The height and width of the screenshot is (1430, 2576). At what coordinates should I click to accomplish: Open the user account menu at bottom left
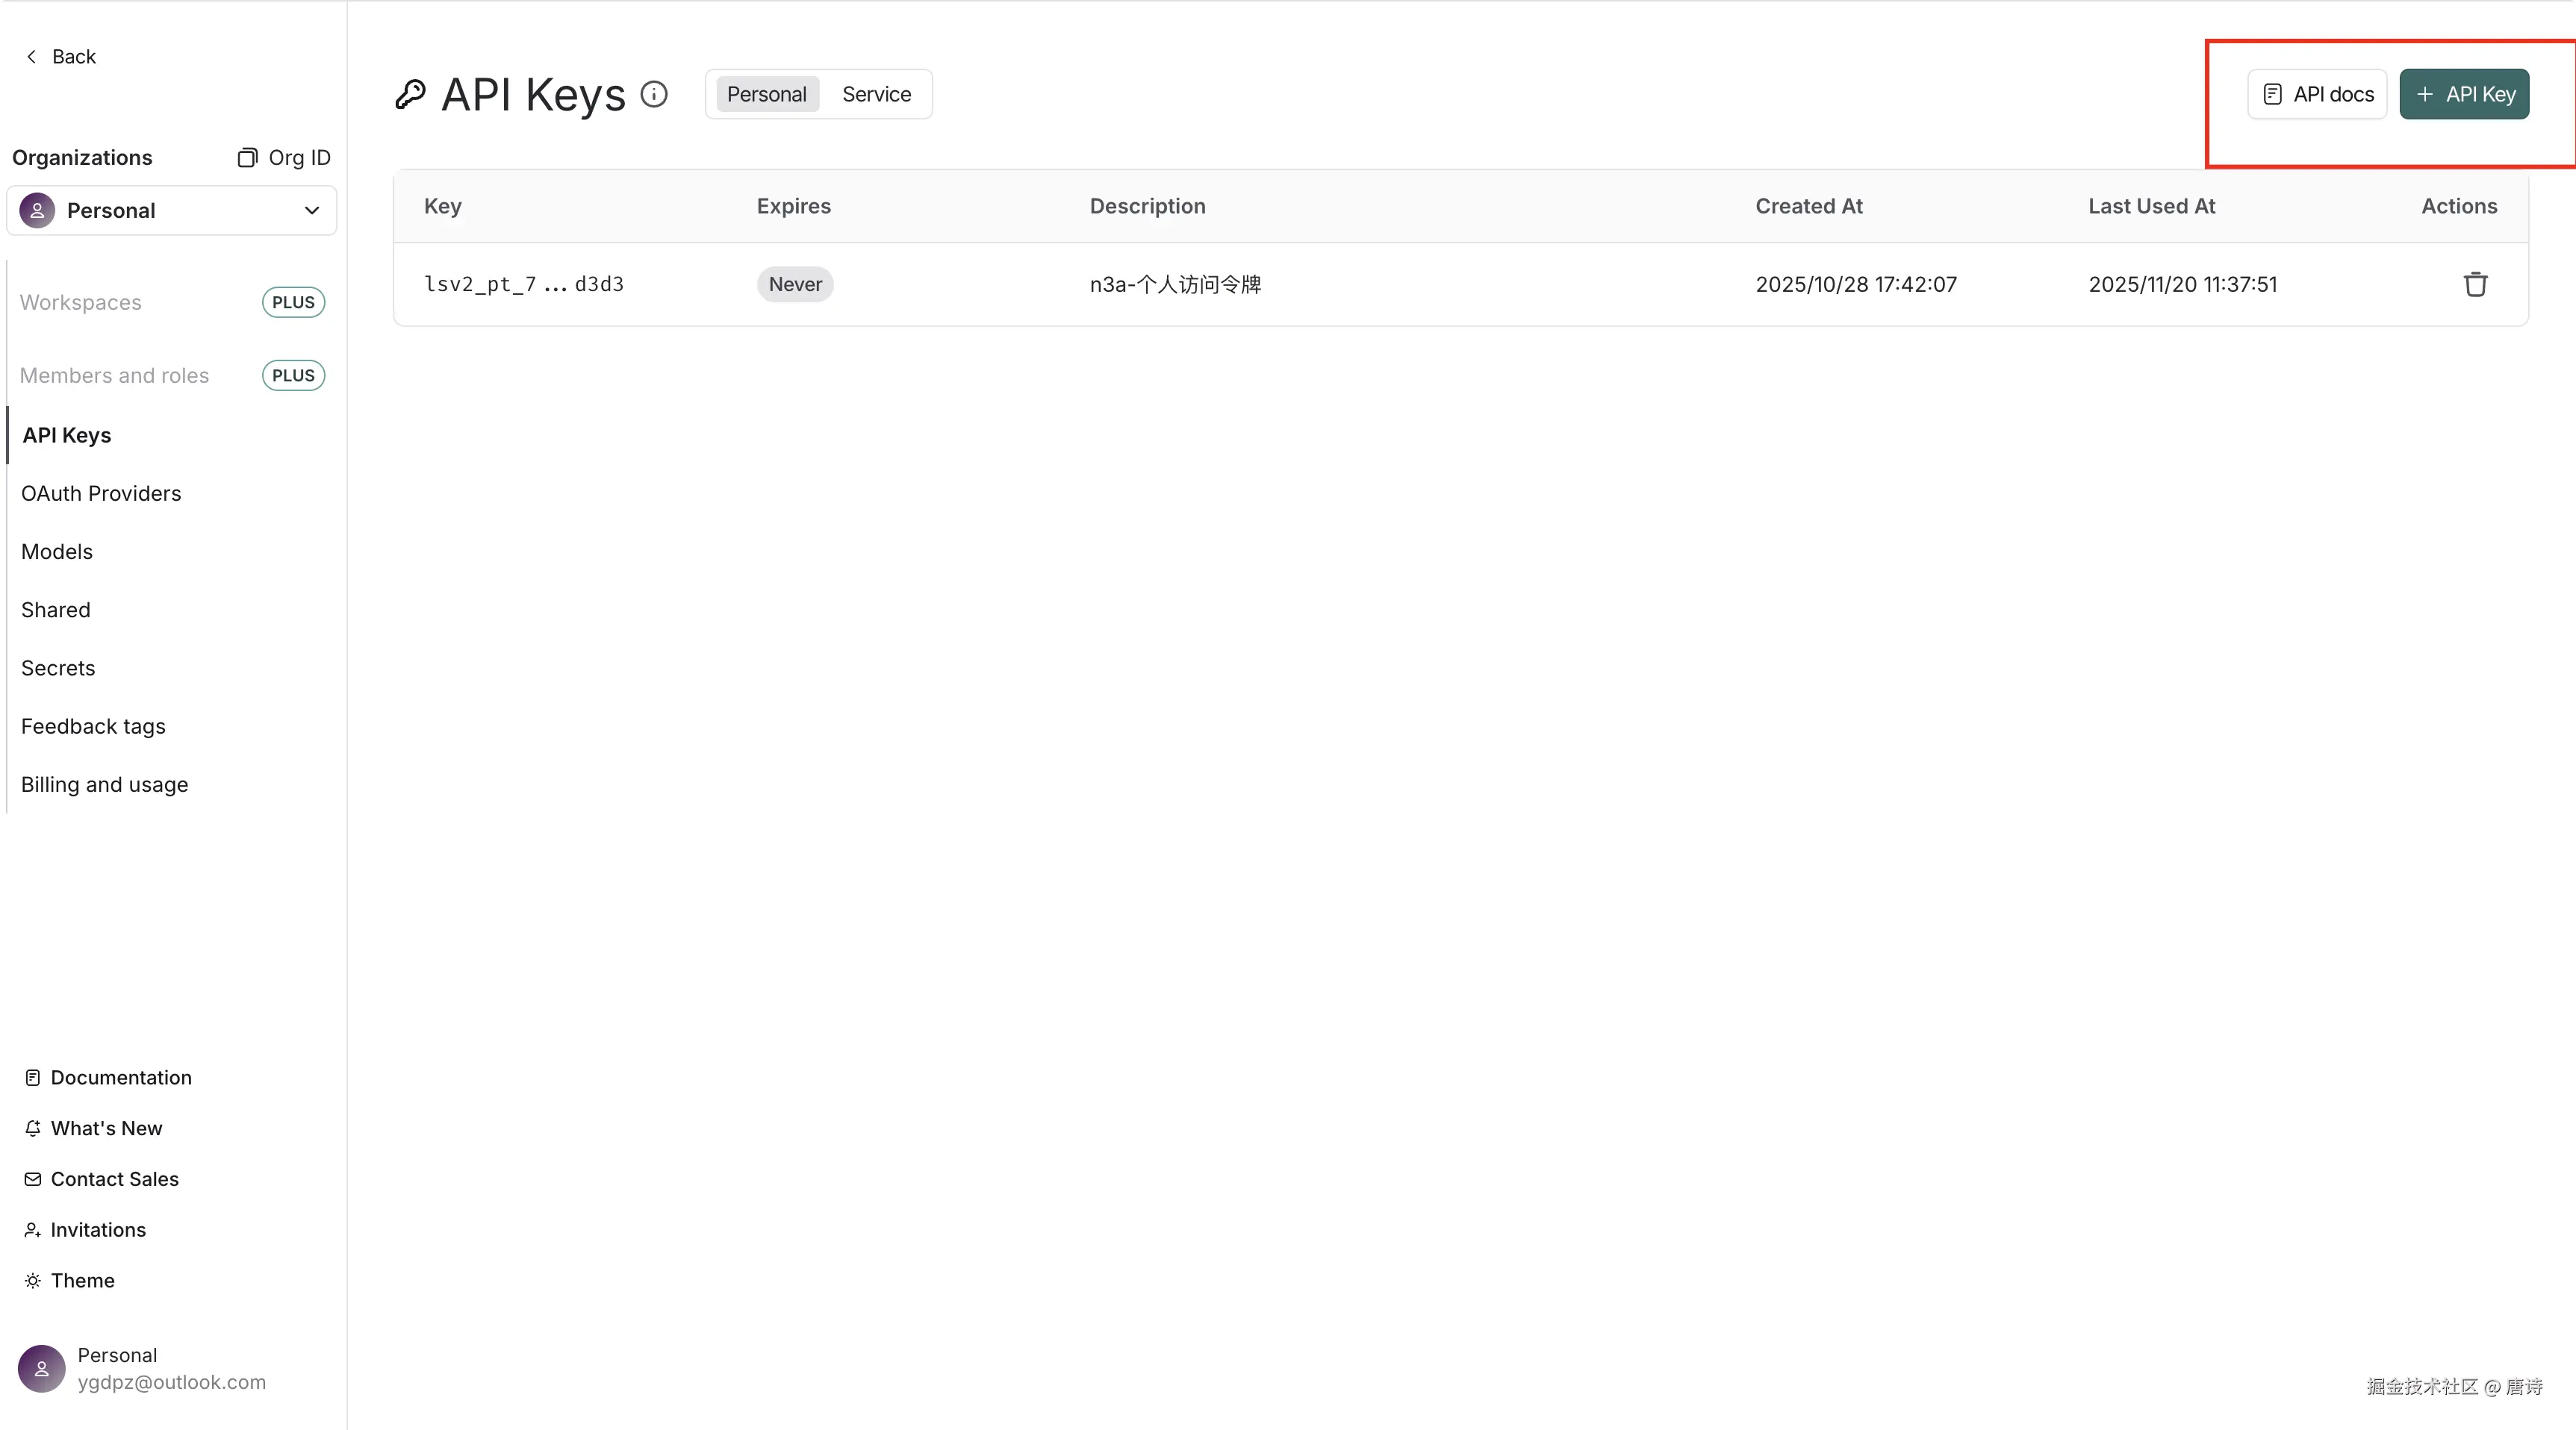[x=142, y=1369]
